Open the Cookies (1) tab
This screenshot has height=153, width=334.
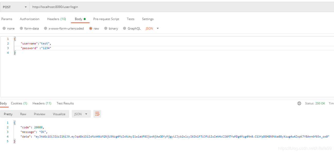tap(19, 103)
